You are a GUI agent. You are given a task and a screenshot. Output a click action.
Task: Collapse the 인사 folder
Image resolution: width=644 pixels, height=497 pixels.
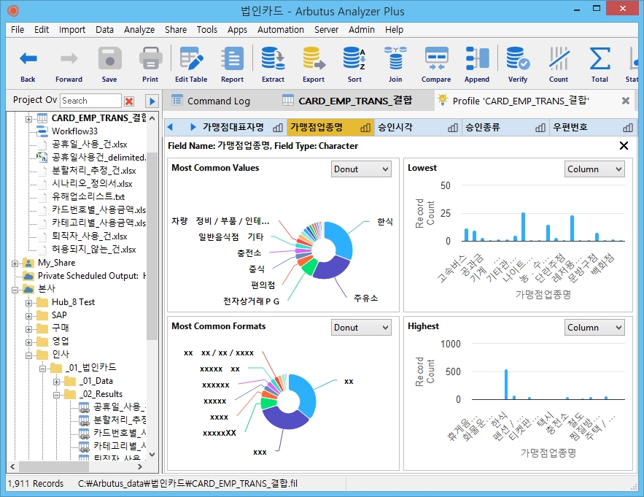click(28, 355)
